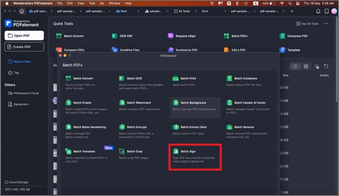Select Combine Files quick tool

click(125, 50)
